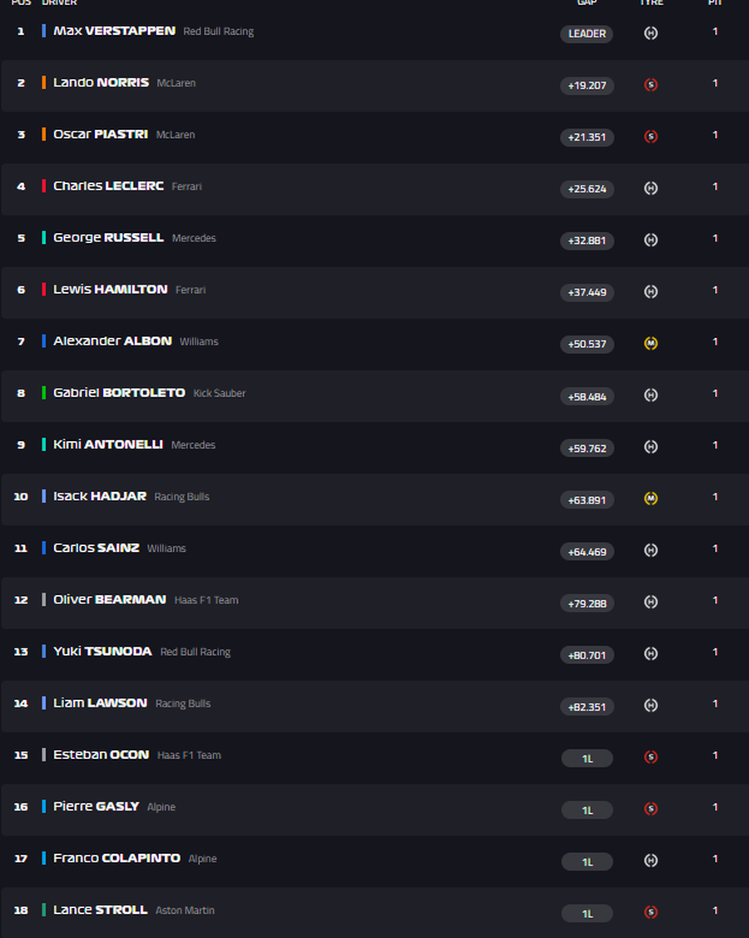This screenshot has width=749, height=938.
Task: Click the LEADER gap badge
Action: [587, 34]
